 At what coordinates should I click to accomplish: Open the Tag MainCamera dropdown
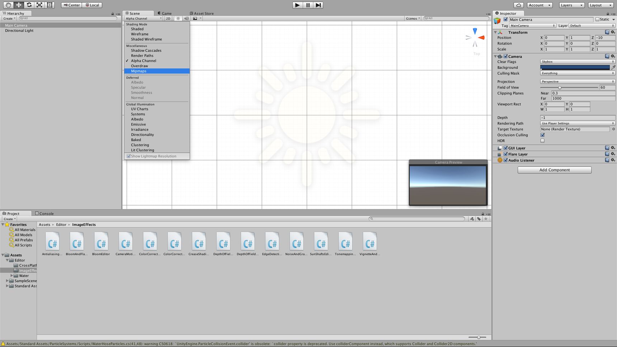point(533,25)
